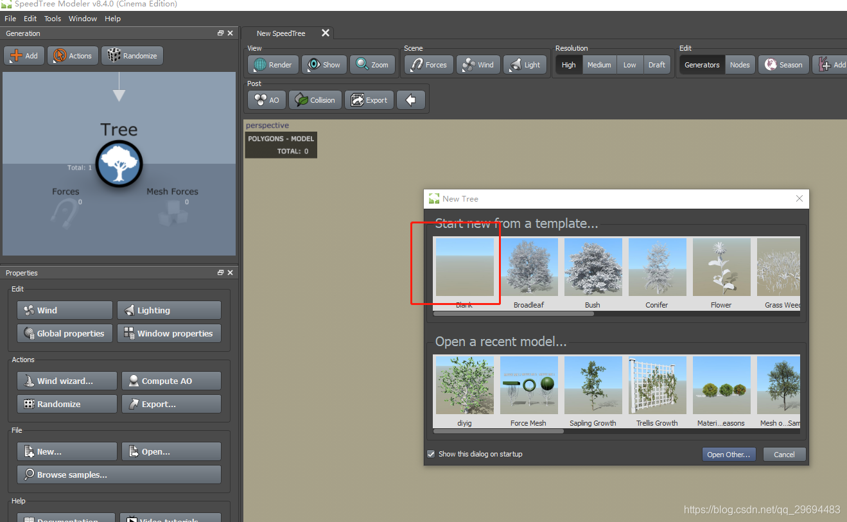
Task: Toggle the Light scene button
Action: pyautogui.click(x=525, y=65)
